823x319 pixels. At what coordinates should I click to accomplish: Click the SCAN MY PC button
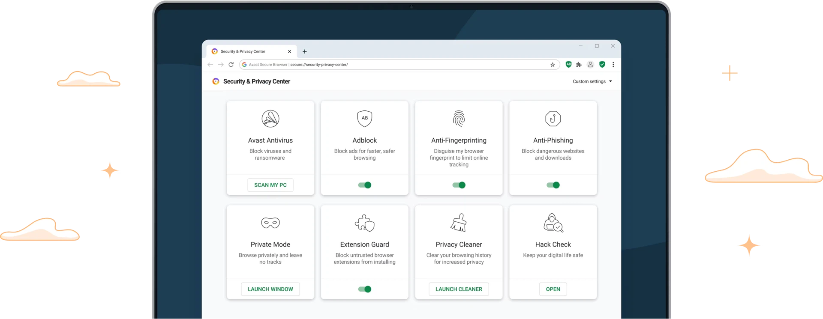click(x=270, y=185)
